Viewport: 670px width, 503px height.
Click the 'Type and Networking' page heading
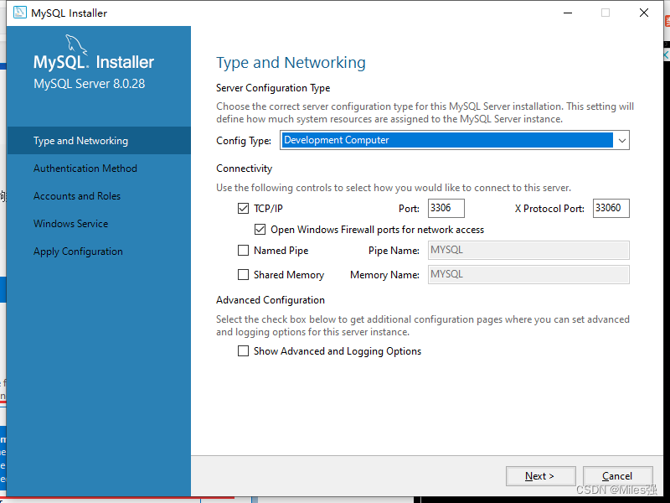[x=291, y=63]
